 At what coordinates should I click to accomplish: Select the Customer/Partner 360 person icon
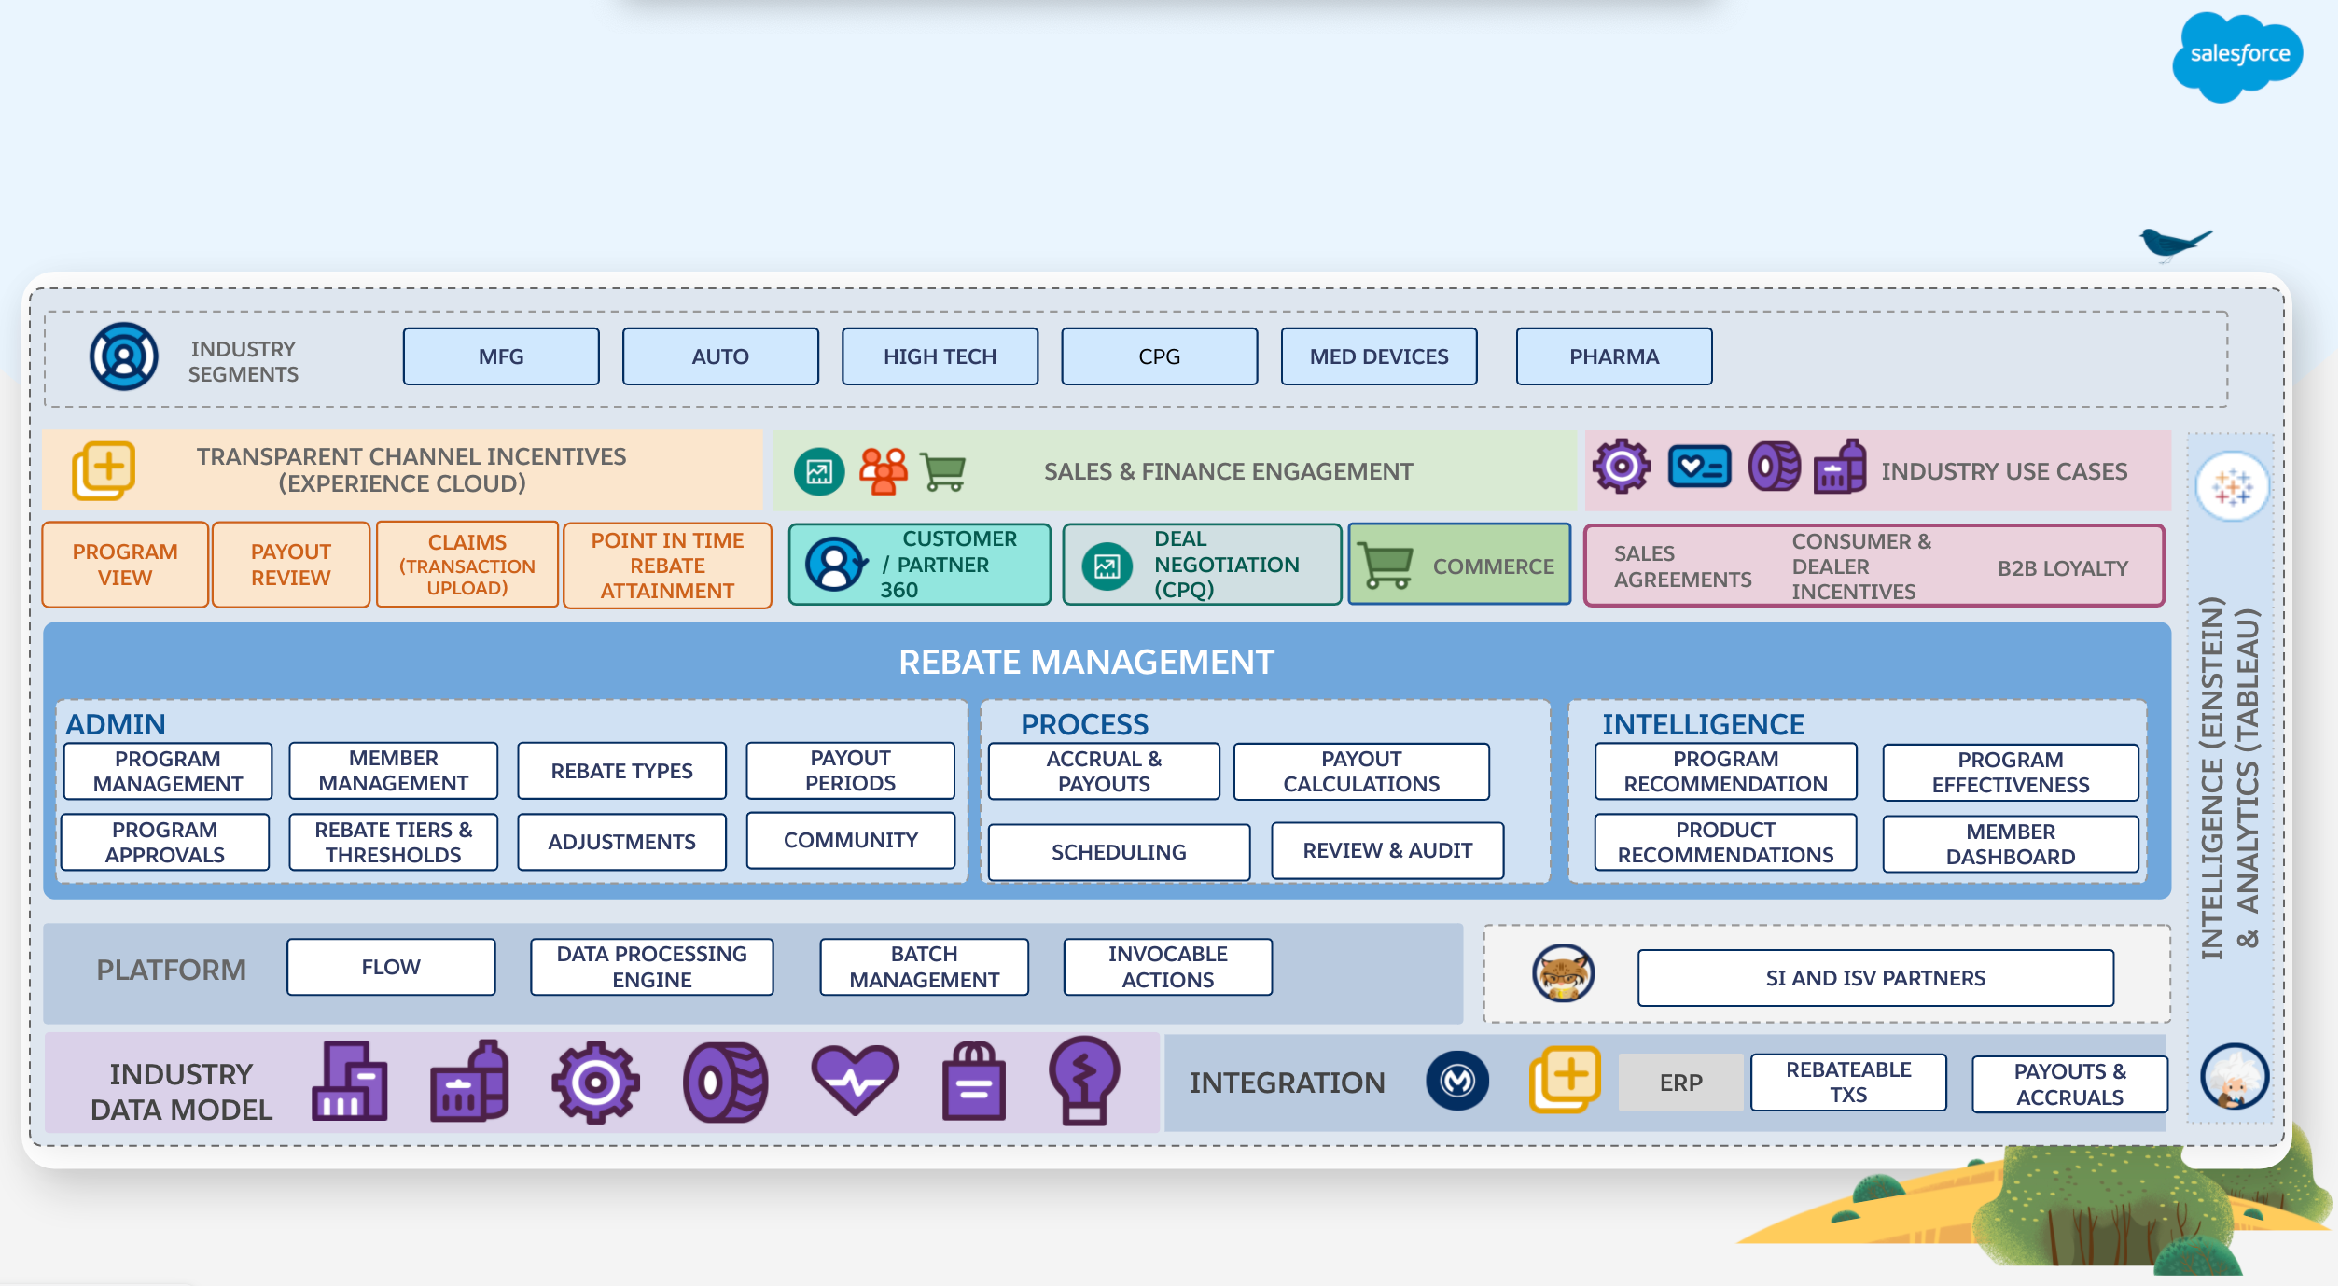[x=831, y=566]
